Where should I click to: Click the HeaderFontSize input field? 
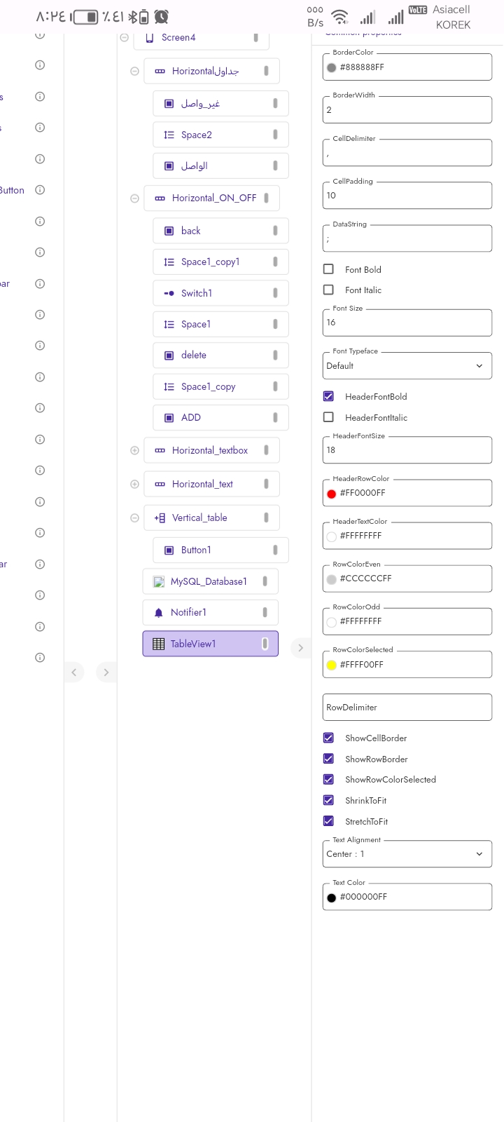pos(407,450)
